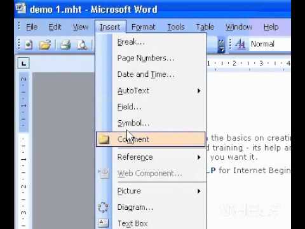Click the Styles and Formatting icon
The width and height of the screenshot is (305, 229).
pyautogui.click(x=240, y=45)
